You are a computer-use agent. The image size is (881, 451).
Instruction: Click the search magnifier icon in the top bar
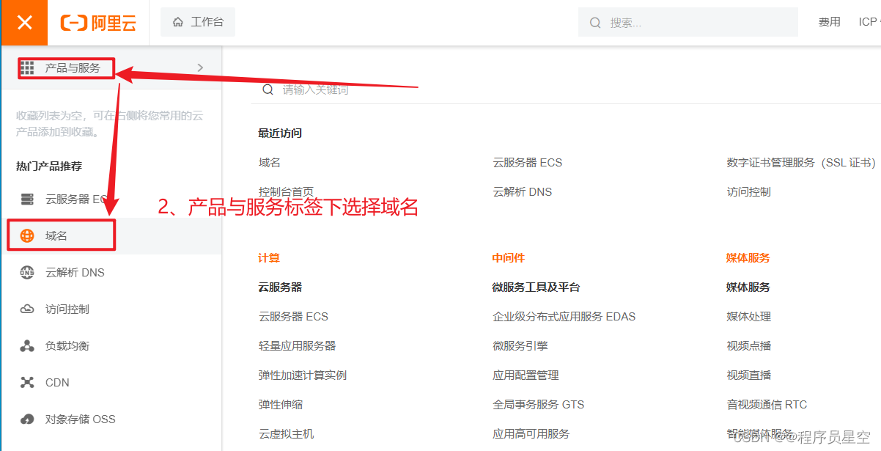tap(595, 23)
